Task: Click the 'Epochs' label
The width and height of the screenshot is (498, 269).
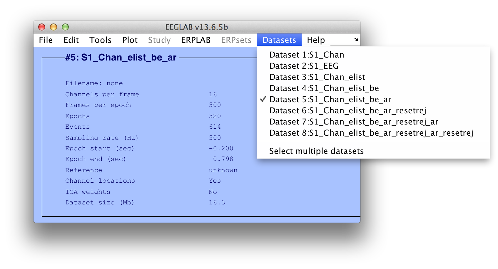Action: tap(77, 116)
